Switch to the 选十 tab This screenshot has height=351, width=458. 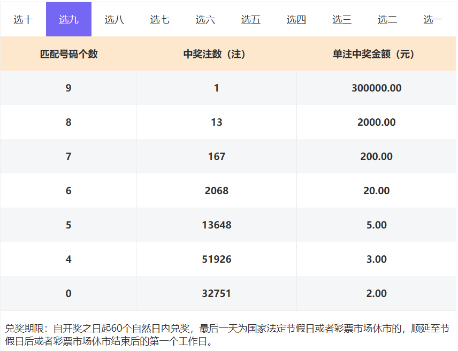click(x=23, y=20)
